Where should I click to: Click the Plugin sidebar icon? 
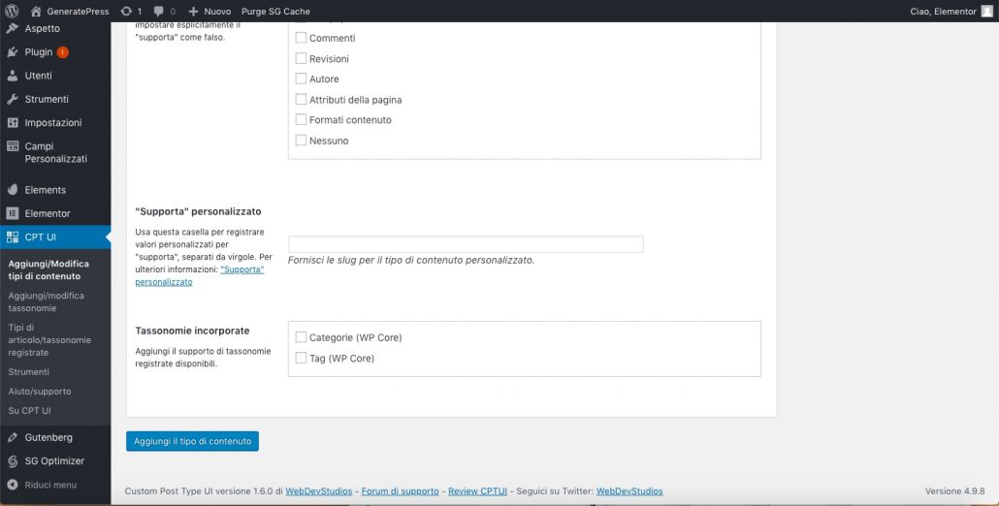tap(13, 52)
